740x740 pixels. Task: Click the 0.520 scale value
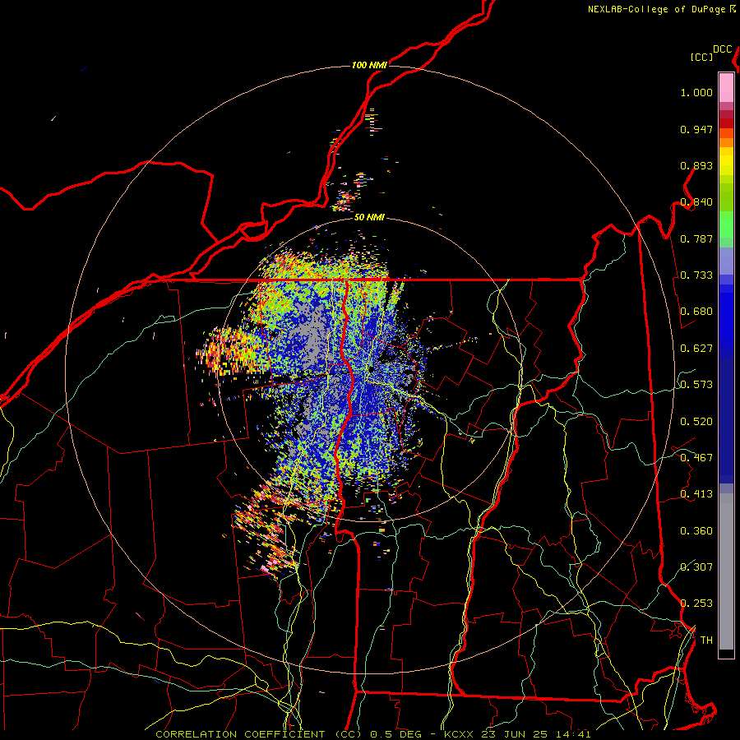(696, 422)
